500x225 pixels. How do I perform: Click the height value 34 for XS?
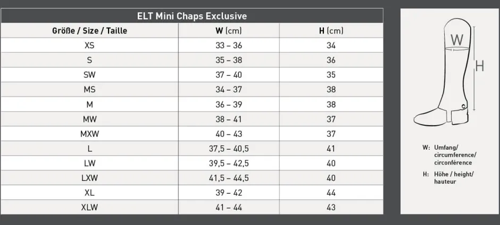pyautogui.click(x=331, y=46)
